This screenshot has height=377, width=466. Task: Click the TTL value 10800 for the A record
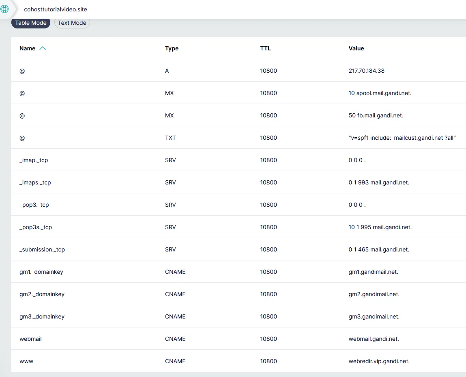268,71
